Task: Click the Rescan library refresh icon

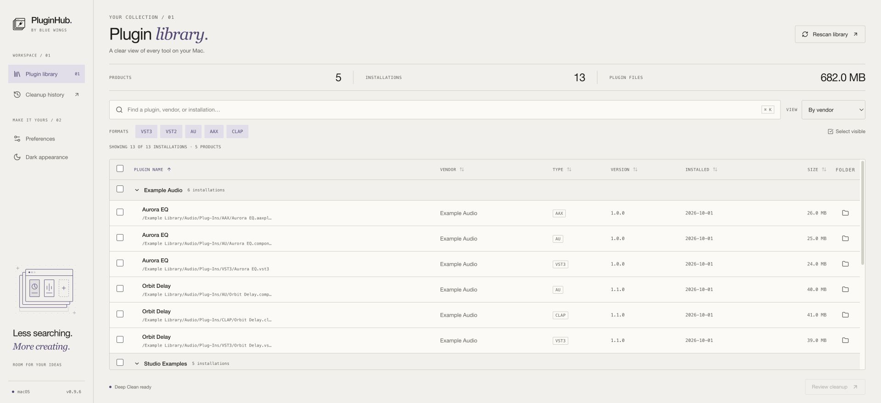Action: point(805,34)
